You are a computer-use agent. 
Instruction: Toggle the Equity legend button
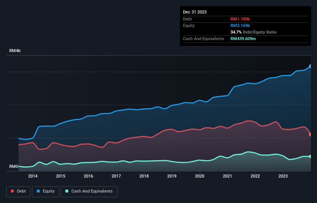tap(46, 191)
